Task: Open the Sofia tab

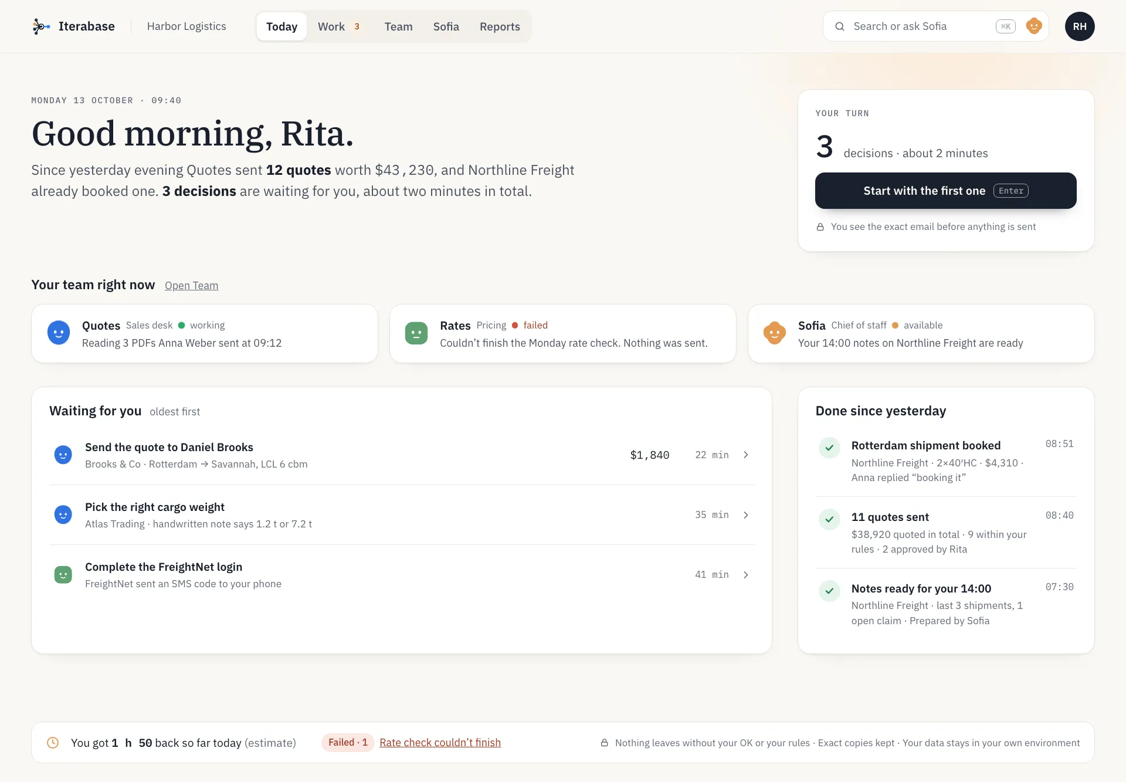Action: pos(446,26)
